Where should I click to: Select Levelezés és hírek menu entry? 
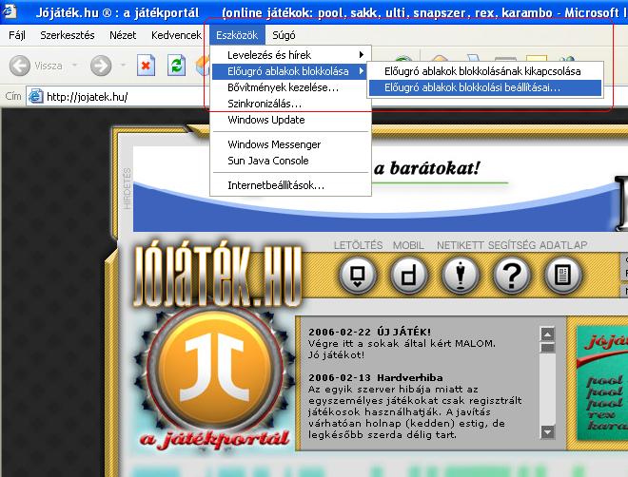click(x=290, y=55)
